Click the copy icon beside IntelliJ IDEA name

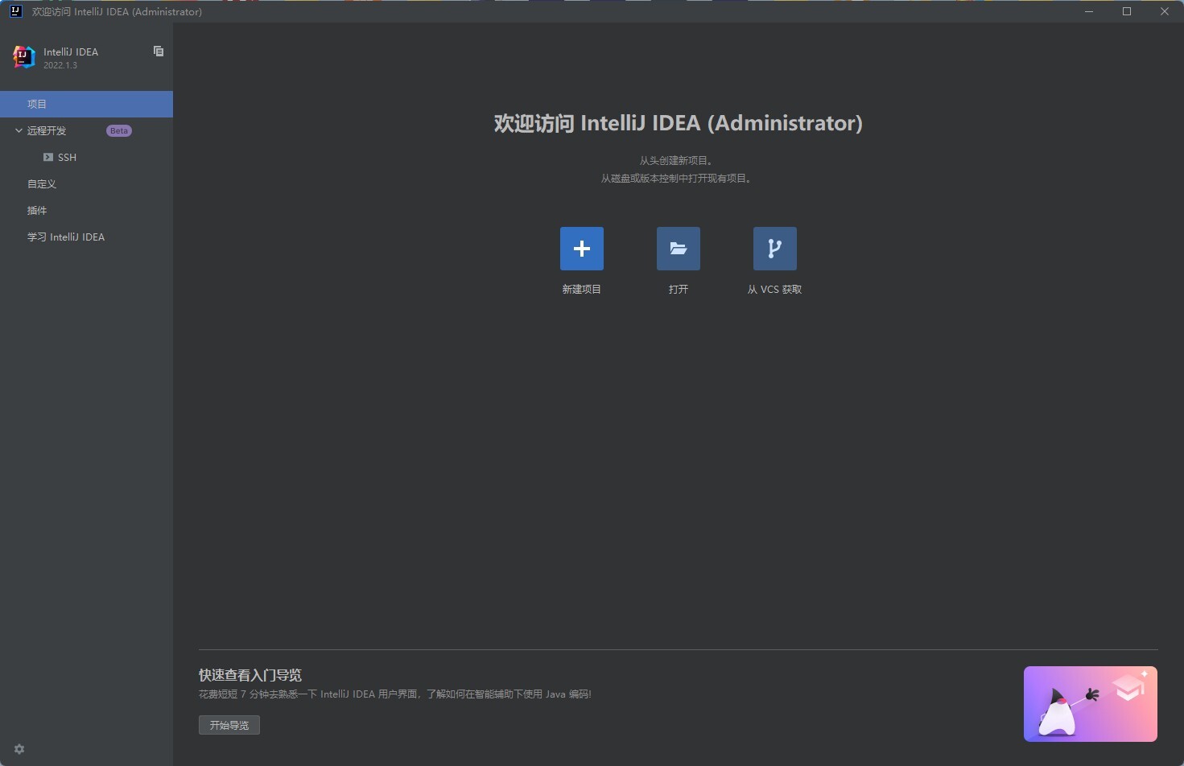[159, 51]
